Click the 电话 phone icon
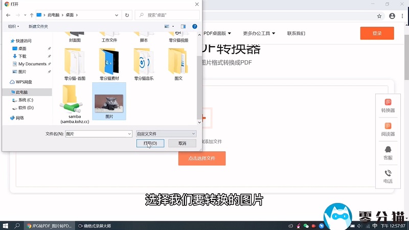The image size is (409, 230). tap(388, 176)
